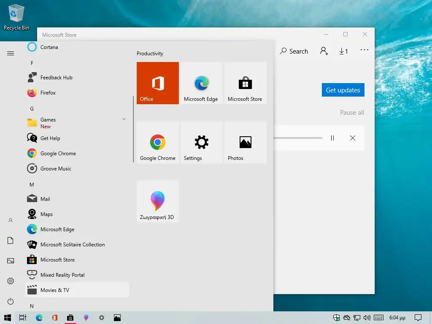Expand the Start menu hamburger button
432x324 pixels.
click(x=11, y=53)
